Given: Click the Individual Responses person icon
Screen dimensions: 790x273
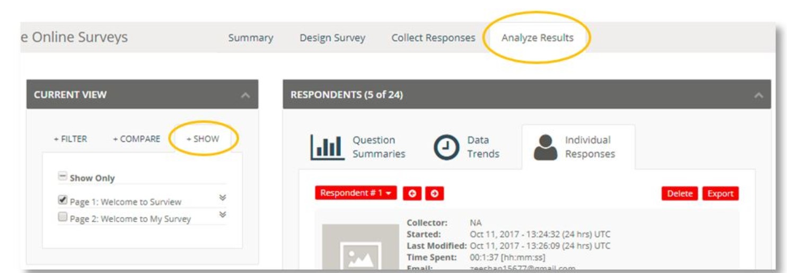Looking at the screenshot, I should (545, 148).
